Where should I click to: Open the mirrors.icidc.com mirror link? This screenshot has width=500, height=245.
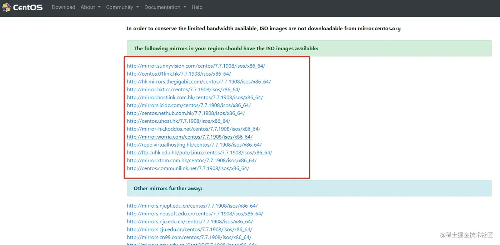point(189,105)
